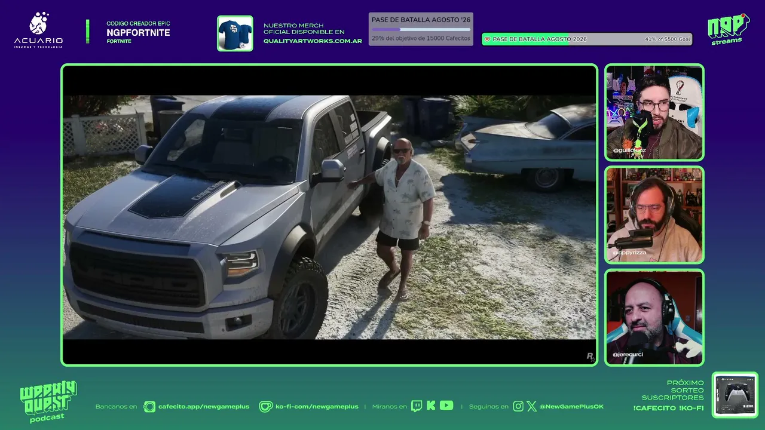Open the YouTube icon
This screenshot has width=765, height=430.
tap(446, 406)
